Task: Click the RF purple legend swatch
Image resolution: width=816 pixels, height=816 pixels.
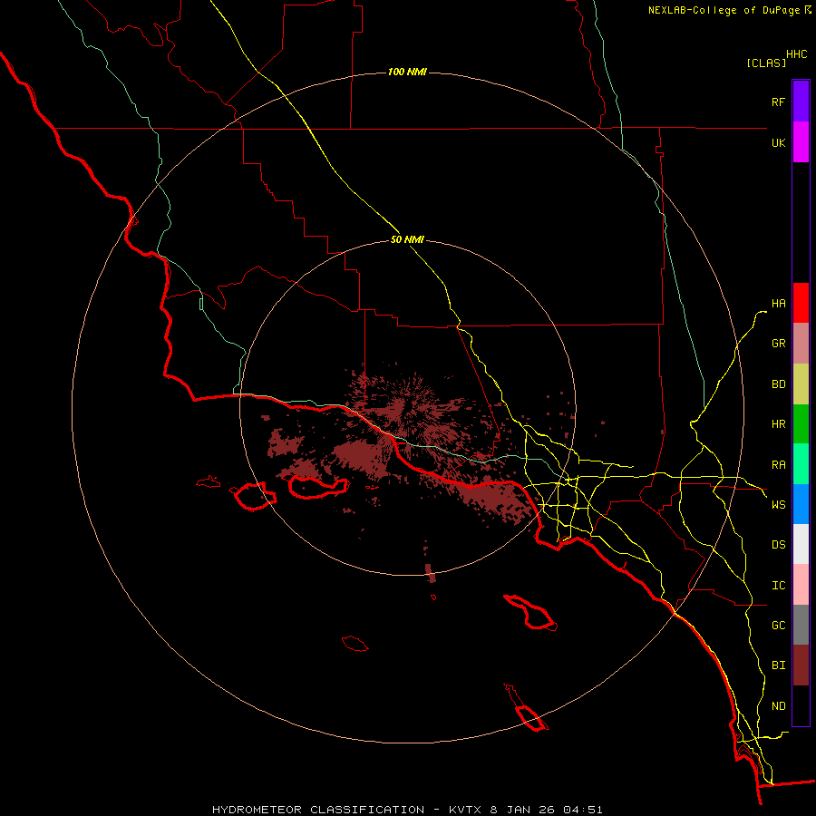Action: coord(801,102)
